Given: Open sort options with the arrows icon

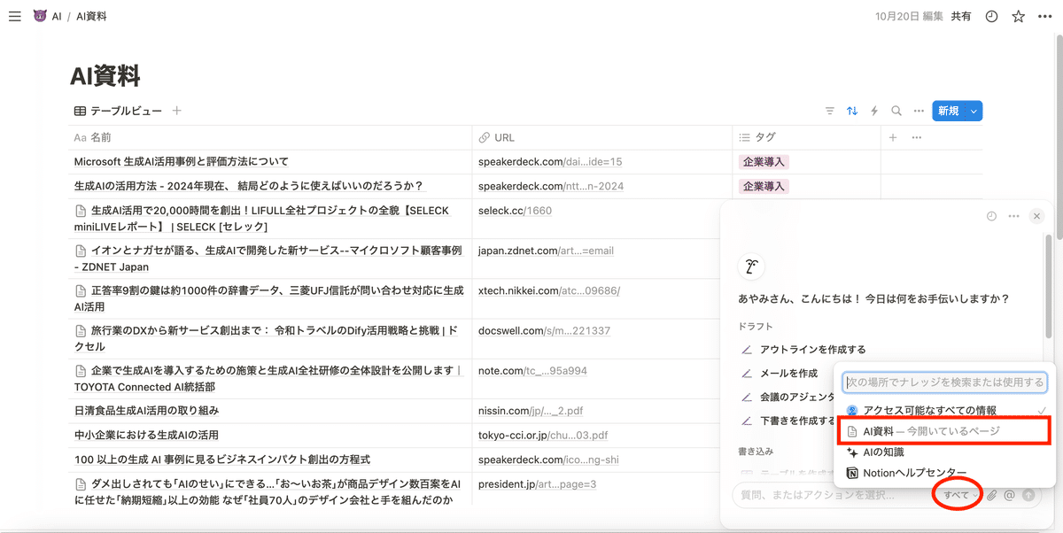Looking at the screenshot, I should coord(852,111).
